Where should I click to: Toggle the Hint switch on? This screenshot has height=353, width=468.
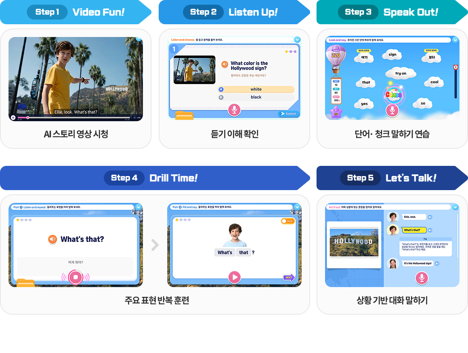tap(288, 221)
